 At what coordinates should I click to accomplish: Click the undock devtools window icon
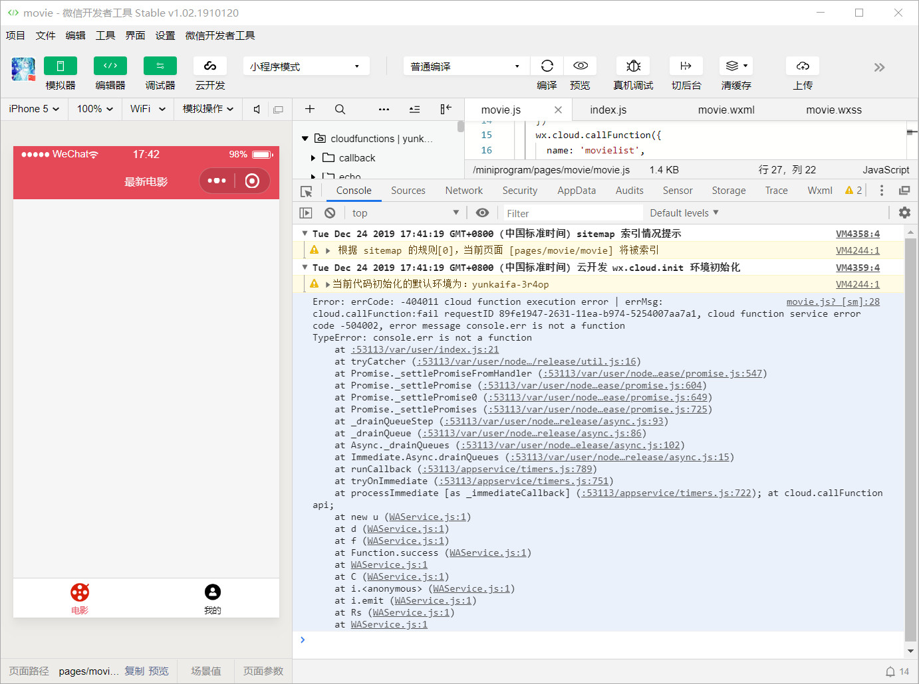point(904,191)
